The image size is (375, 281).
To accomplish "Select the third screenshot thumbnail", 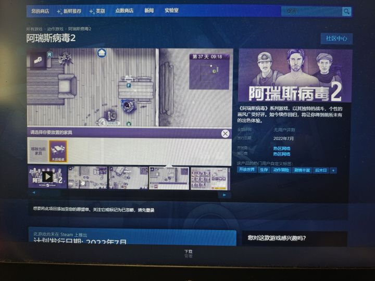I will coord(129,178).
